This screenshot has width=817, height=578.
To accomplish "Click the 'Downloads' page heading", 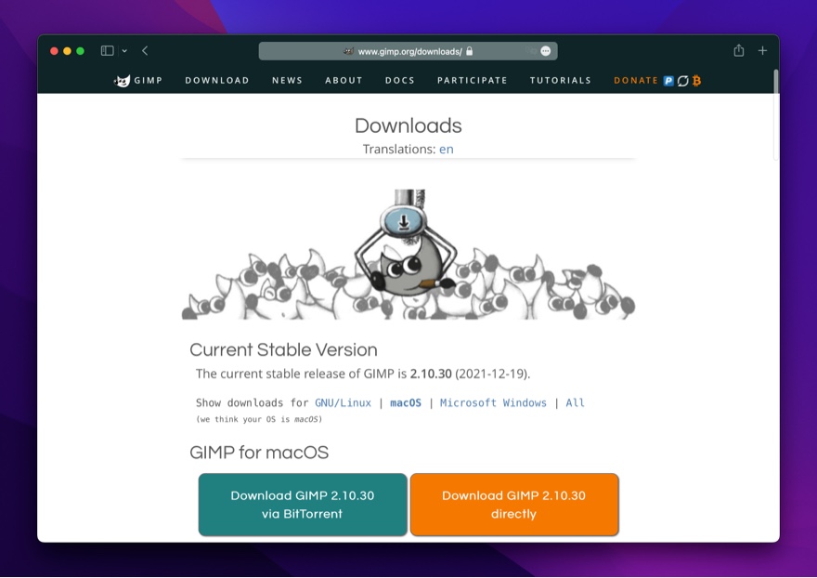I will click(x=408, y=125).
